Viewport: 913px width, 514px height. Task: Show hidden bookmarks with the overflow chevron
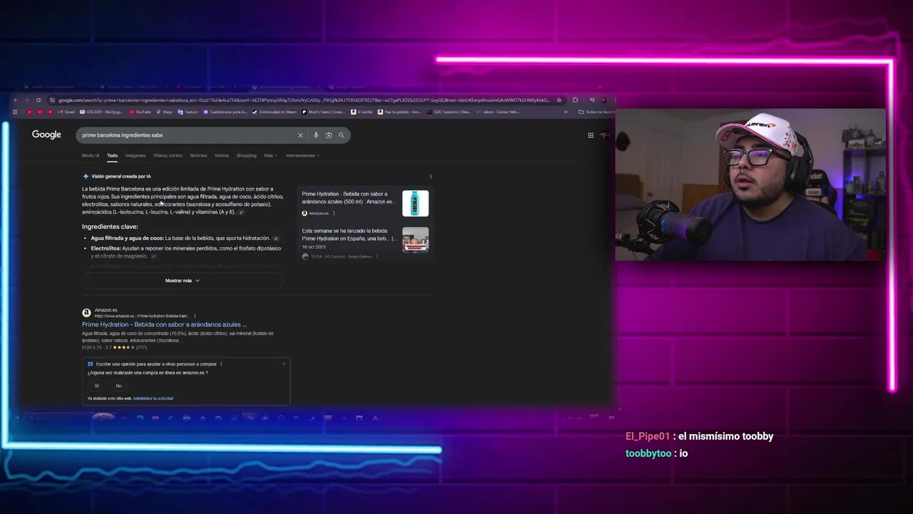566,112
